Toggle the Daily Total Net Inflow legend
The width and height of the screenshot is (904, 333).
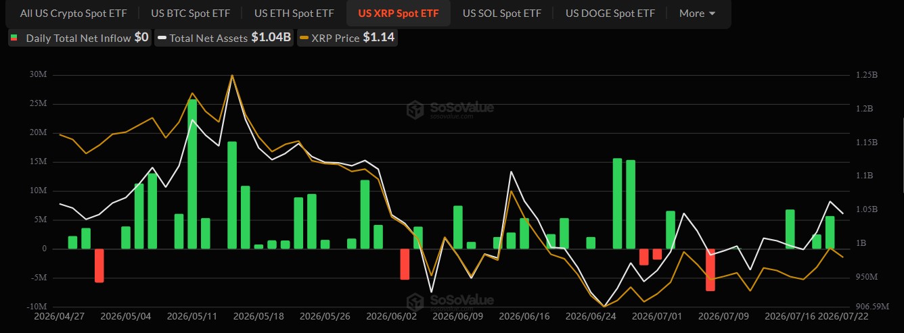79,38
